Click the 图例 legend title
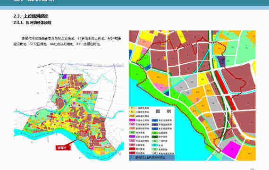Viewport: 269px width, 170px height. (163, 111)
